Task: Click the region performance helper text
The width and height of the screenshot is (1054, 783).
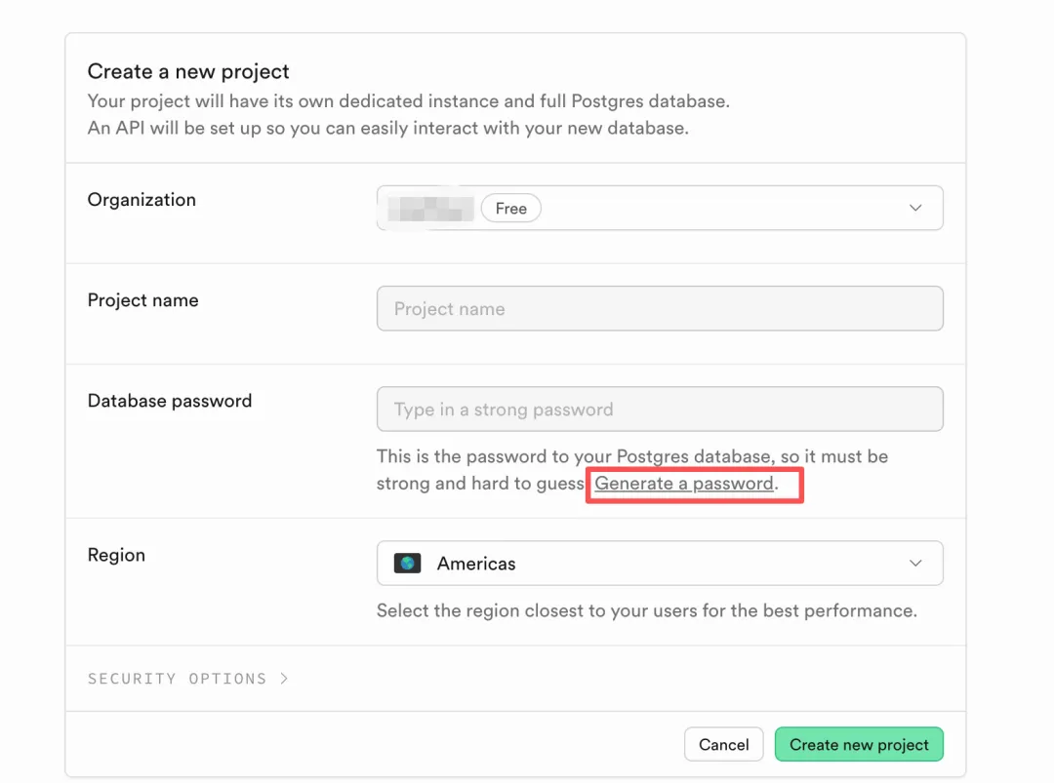Action: [x=646, y=611]
